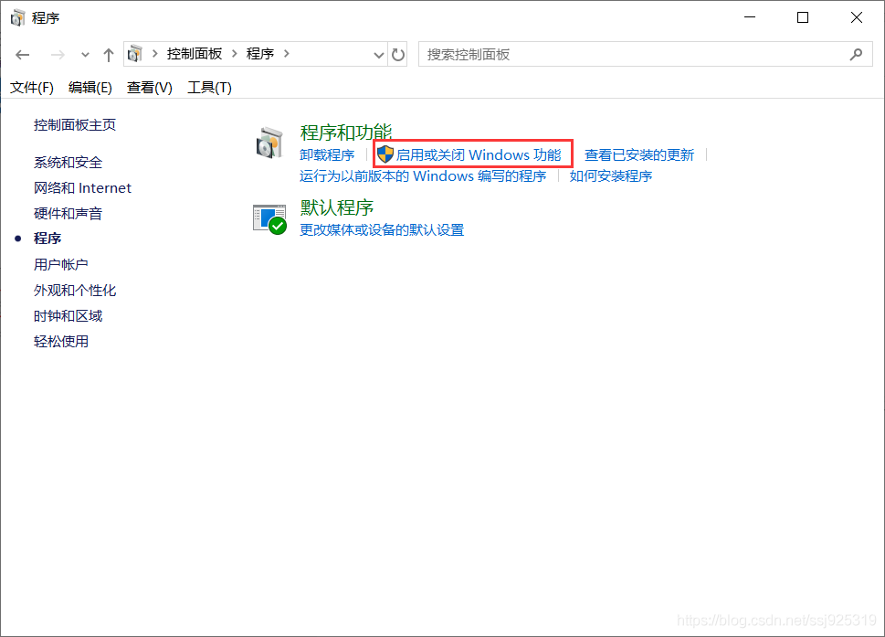The width and height of the screenshot is (885, 637).
Task: Click 如何安装程序 link
Action: click(x=611, y=176)
